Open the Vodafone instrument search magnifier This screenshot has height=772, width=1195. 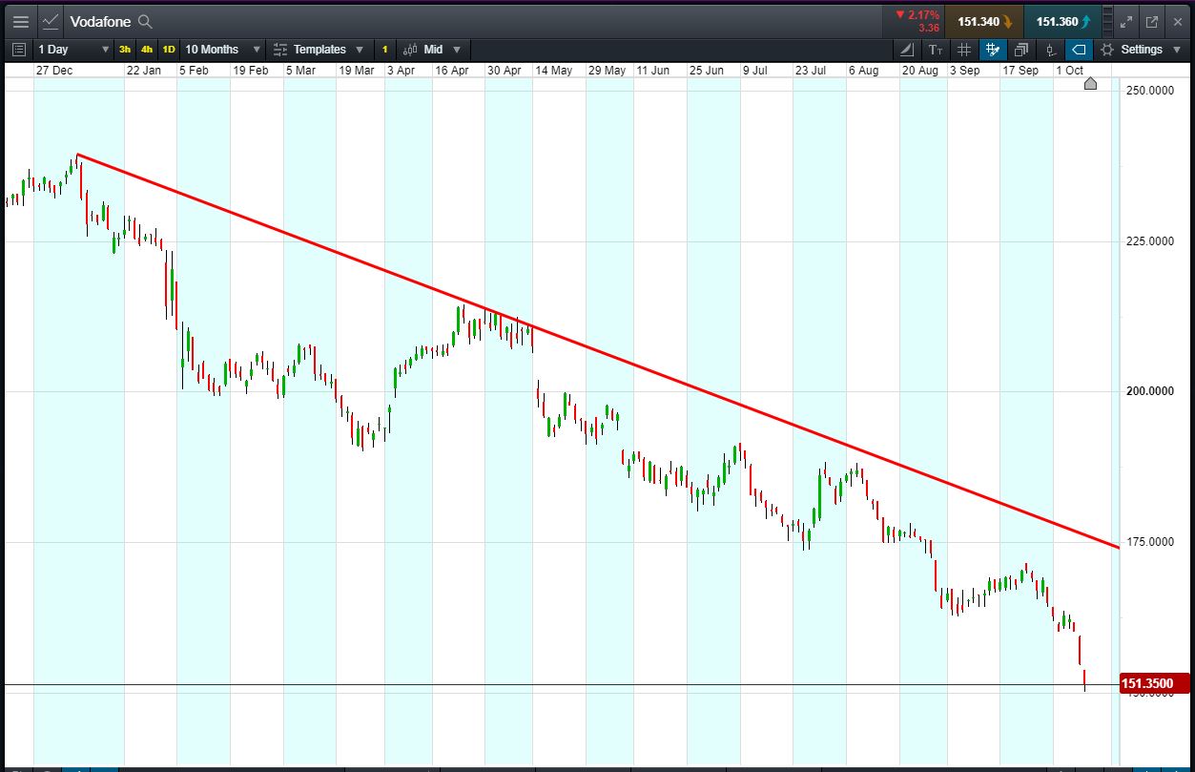click(145, 21)
